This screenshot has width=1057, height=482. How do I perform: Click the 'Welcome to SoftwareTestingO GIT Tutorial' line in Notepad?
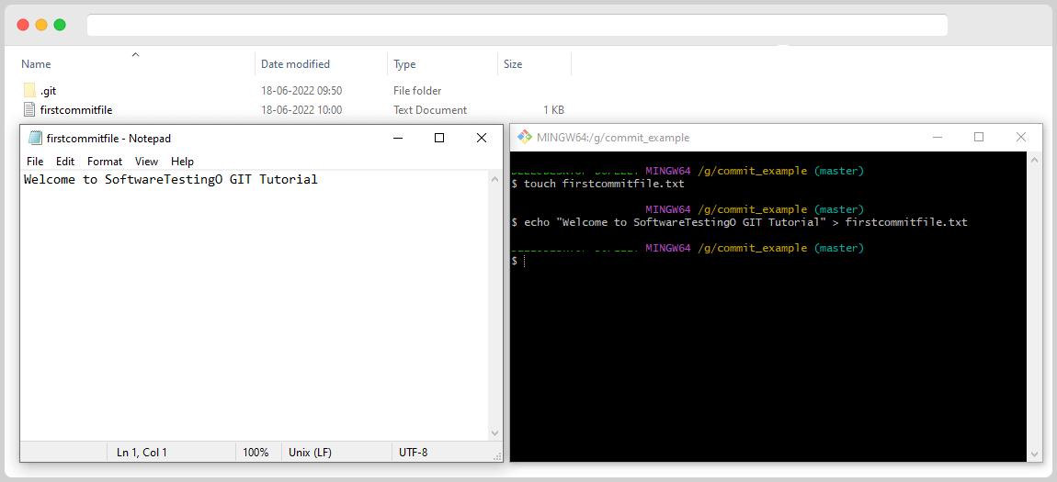tap(171, 180)
